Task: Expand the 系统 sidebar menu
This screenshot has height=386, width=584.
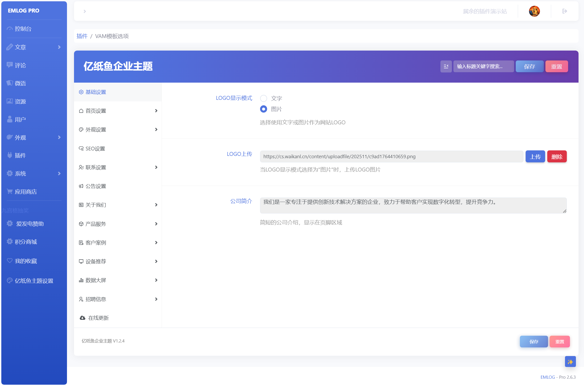Action: point(34,173)
